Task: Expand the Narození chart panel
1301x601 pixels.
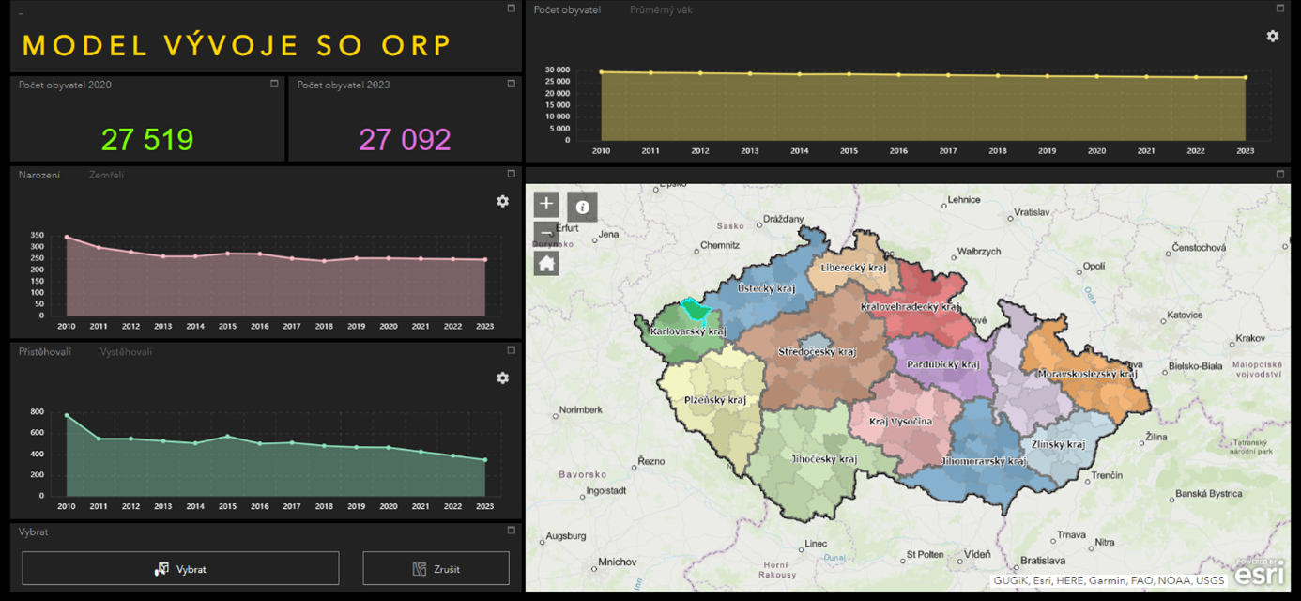Action: [511, 174]
